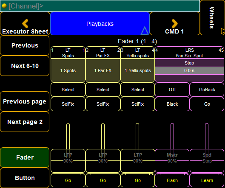Switch to Next page 2
Screen dimensions: 225x188
[x=25, y=122]
